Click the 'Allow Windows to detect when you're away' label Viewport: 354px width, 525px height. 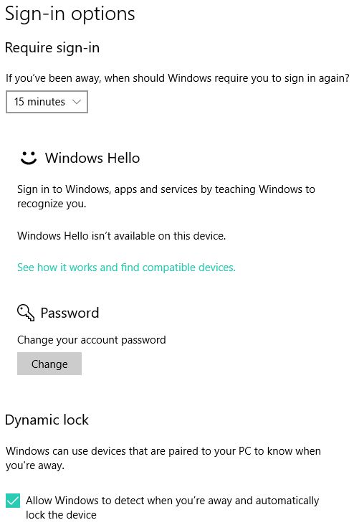tap(172, 507)
